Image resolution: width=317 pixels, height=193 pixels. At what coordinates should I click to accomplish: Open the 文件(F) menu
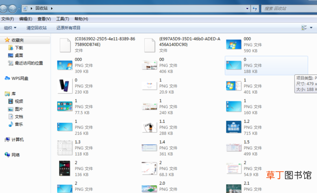point(8,19)
